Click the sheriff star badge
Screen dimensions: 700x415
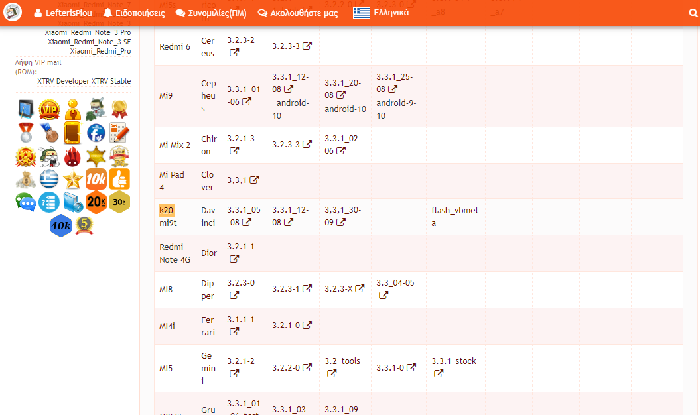tap(96, 156)
